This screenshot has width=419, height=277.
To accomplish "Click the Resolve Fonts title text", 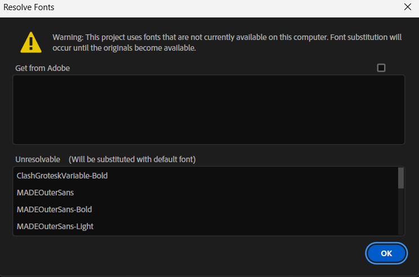I will [29, 8].
